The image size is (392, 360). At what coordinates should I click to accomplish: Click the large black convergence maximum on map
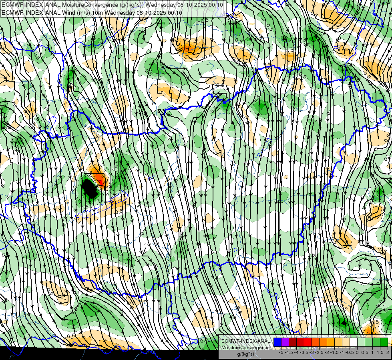[89, 189]
